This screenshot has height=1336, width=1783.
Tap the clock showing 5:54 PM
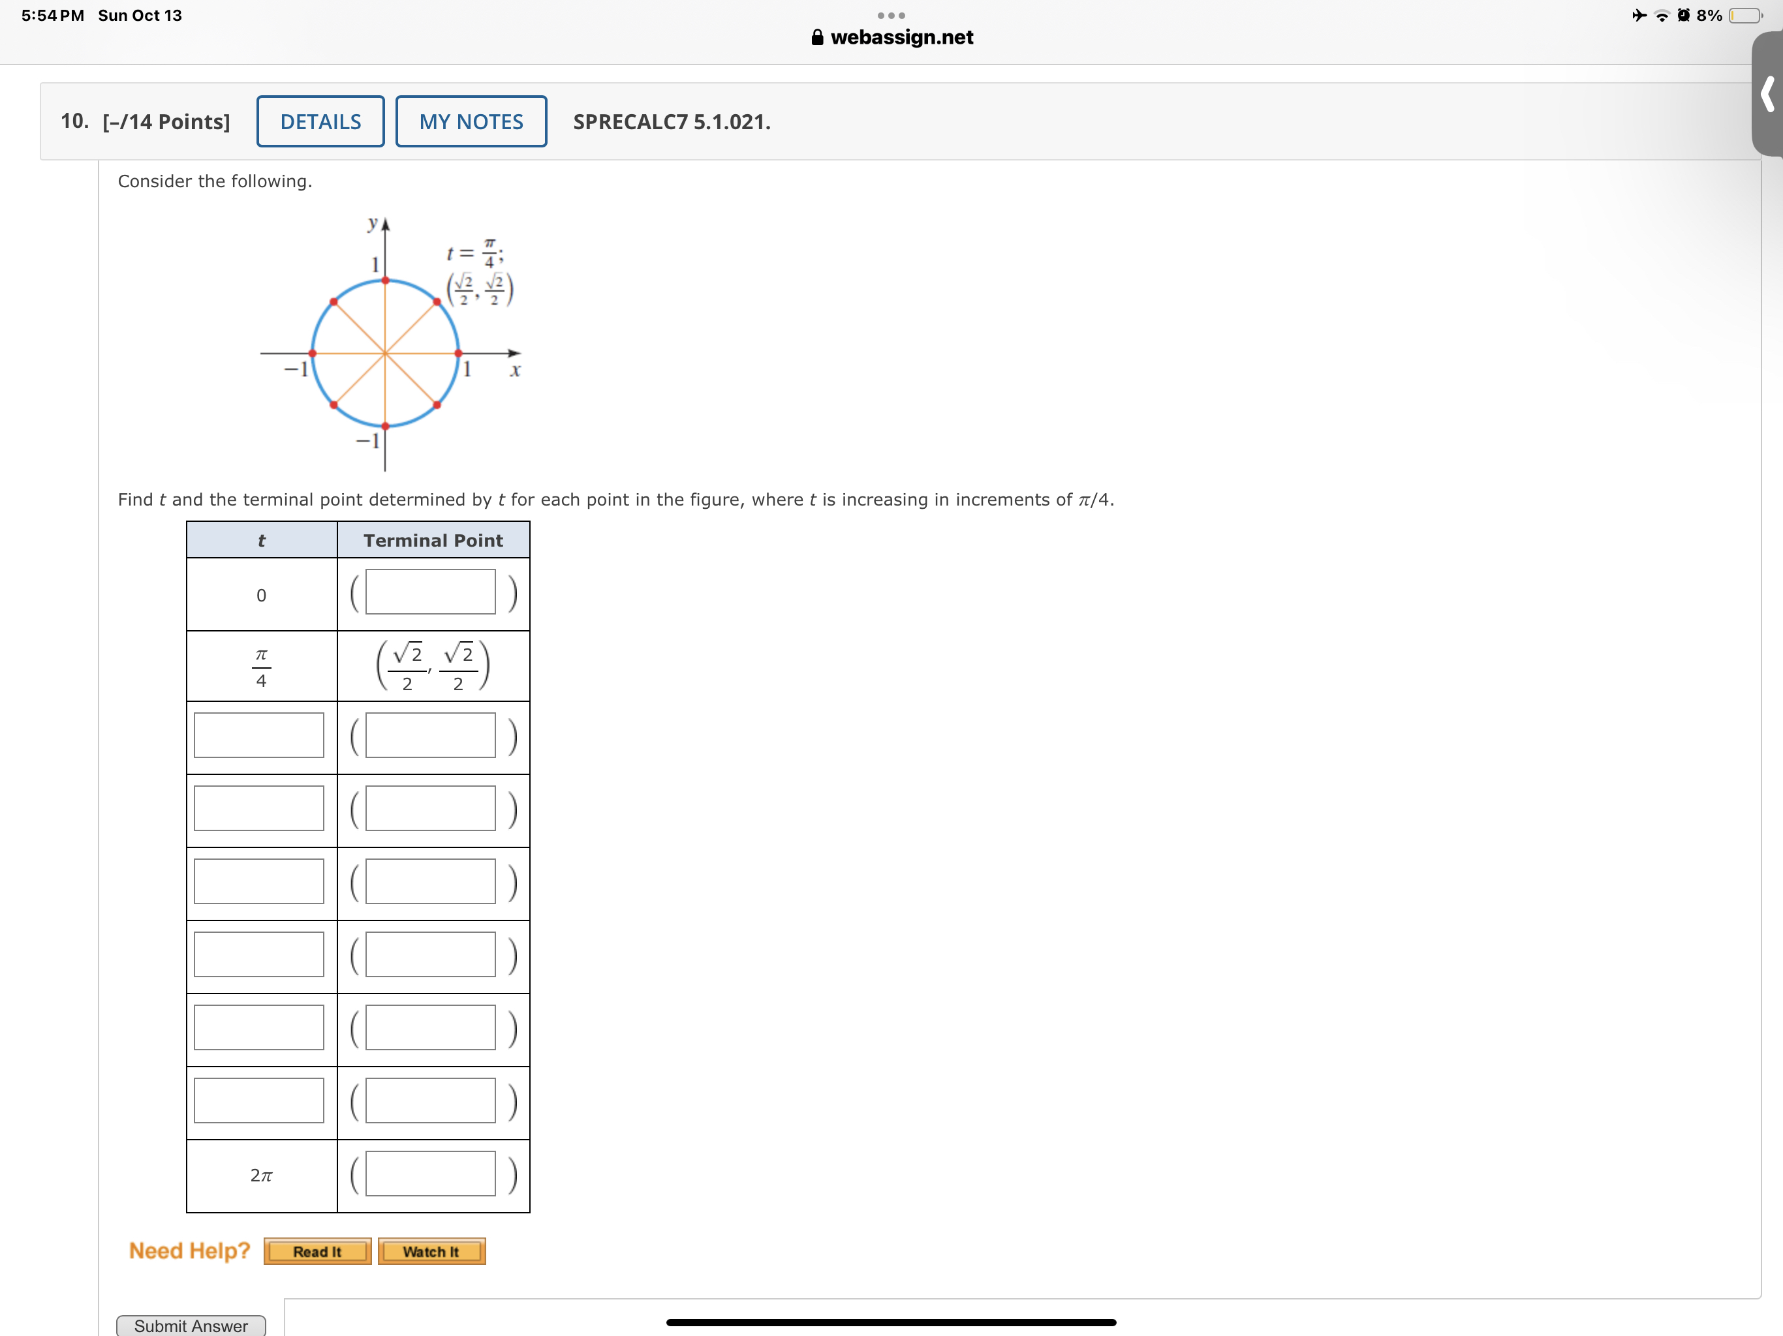54,14
